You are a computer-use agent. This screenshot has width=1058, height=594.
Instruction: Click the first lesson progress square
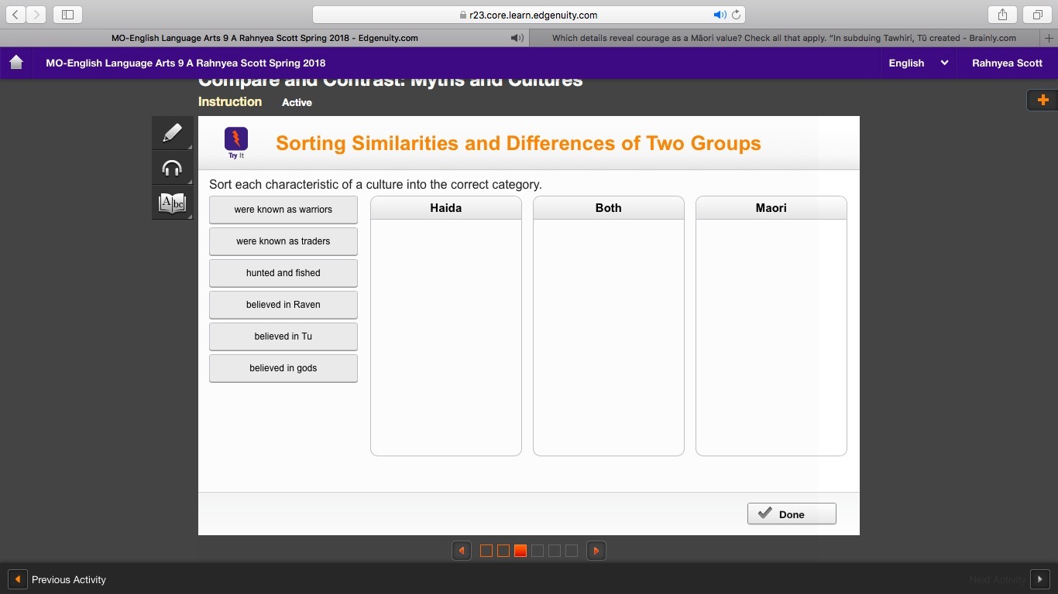pyautogui.click(x=486, y=551)
